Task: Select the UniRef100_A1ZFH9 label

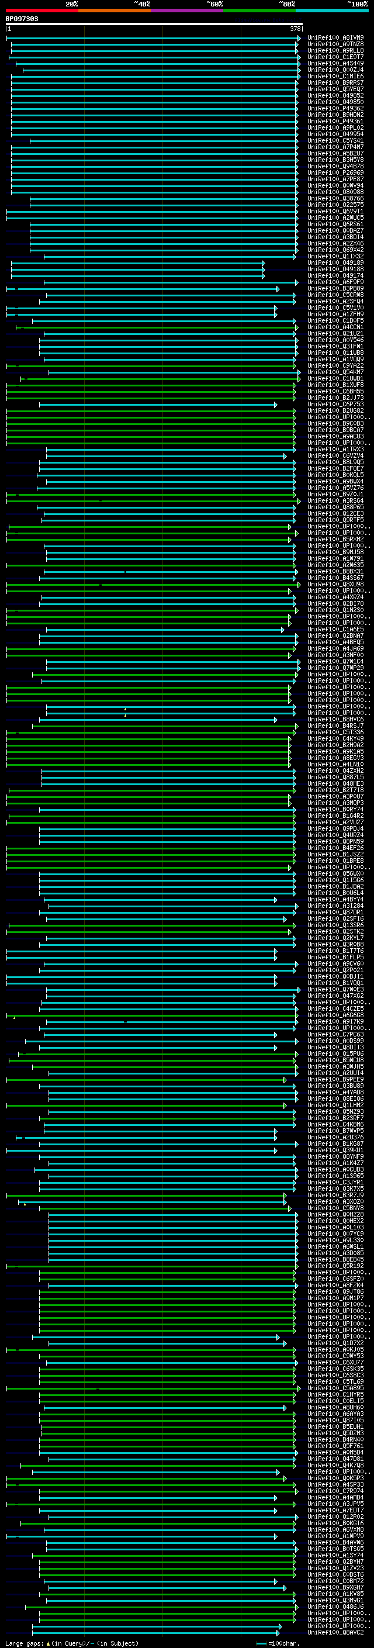Action: coord(335,314)
